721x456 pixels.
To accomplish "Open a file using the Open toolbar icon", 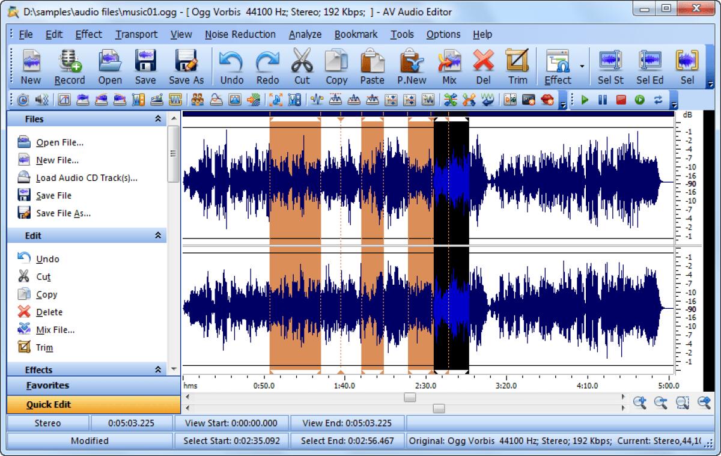I will click(x=109, y=66).
